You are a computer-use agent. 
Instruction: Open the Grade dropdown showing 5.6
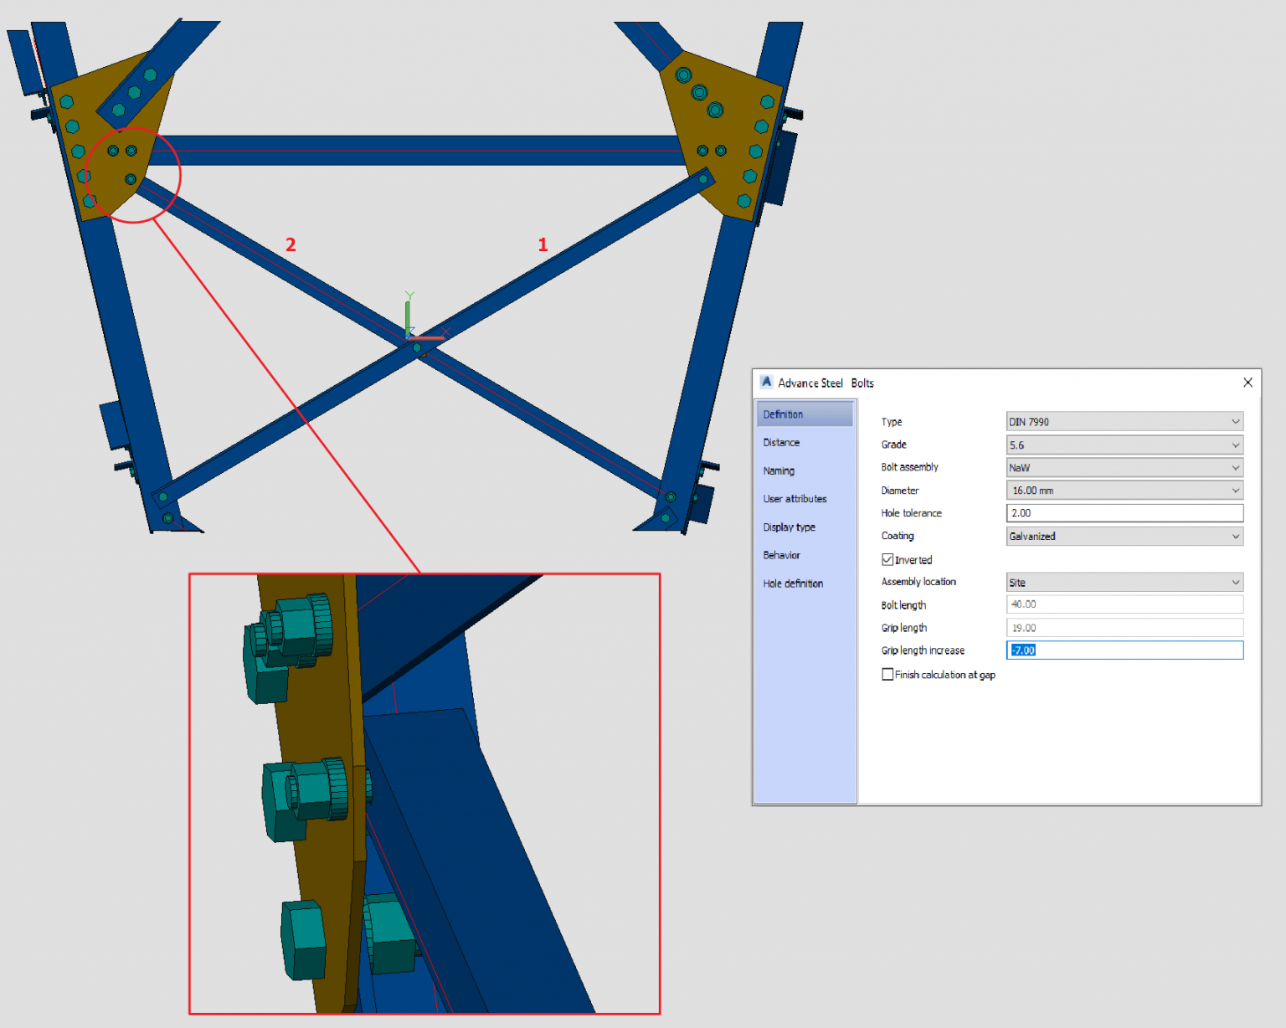[1237, 445]
